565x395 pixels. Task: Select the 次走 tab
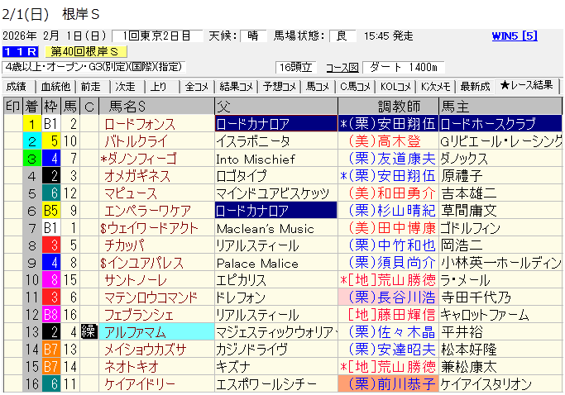pos(125,86)
